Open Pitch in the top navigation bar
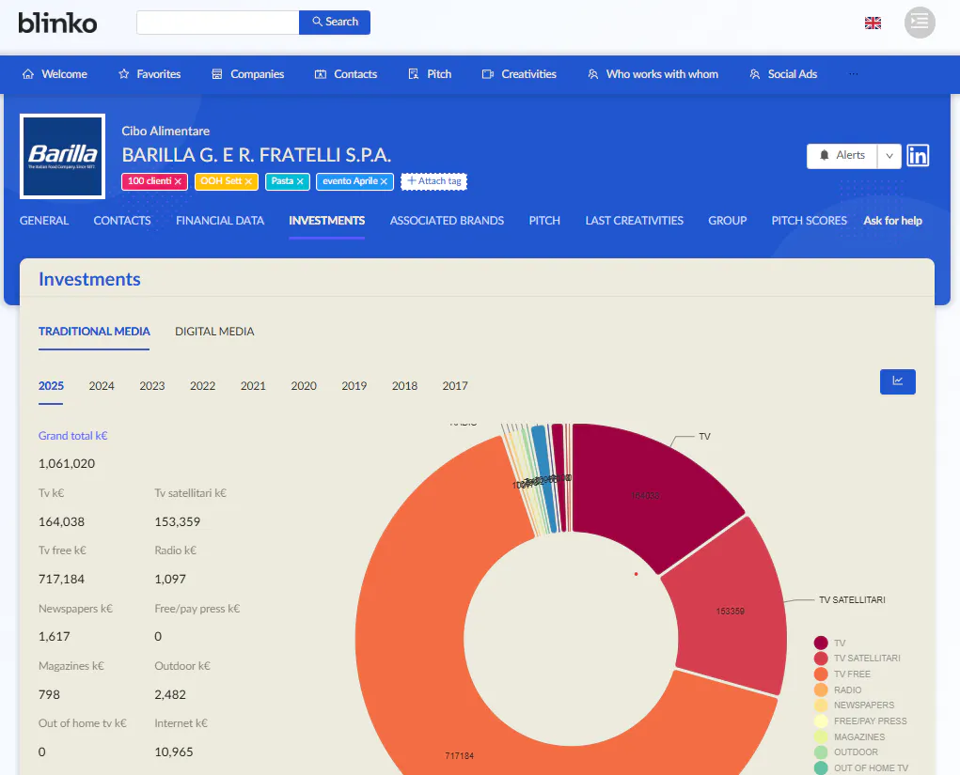This screenshot has height=775, width=960. click(x=430, y=74)
